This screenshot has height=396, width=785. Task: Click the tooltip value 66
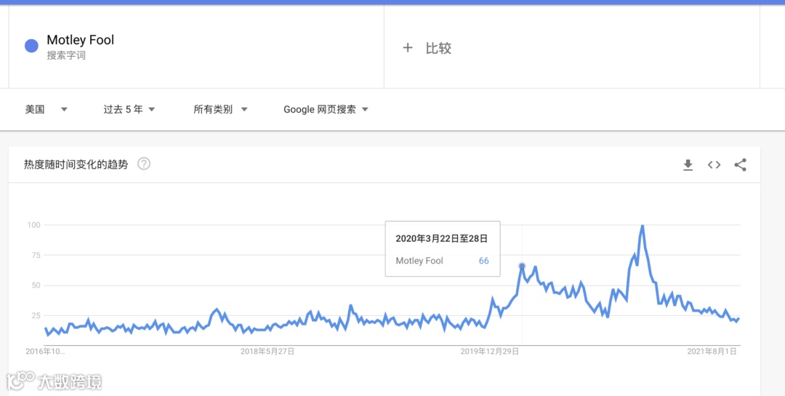tap(483, 261)
